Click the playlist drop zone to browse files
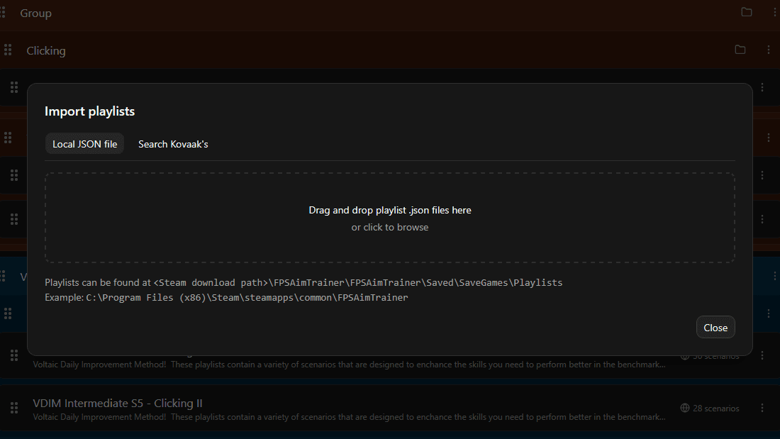The height and width of the screenshot is (439, 780). [389, 218]
